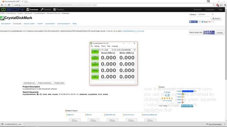Image resolution: width=227 pixels, height=127 pixels.
Task: Open the nmon for Linux related project link
Action: (129, 115)
